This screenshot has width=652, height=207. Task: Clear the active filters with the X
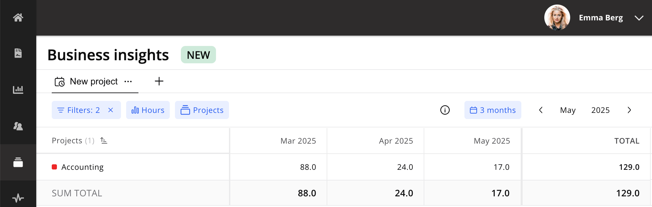point(111,110)
